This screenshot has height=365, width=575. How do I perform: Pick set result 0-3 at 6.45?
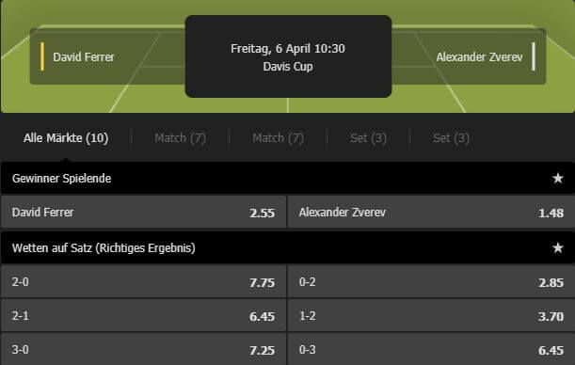pos(431,349)
